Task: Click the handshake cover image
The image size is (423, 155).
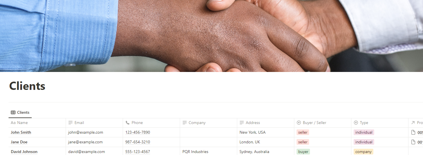Action: coord(211,36)
